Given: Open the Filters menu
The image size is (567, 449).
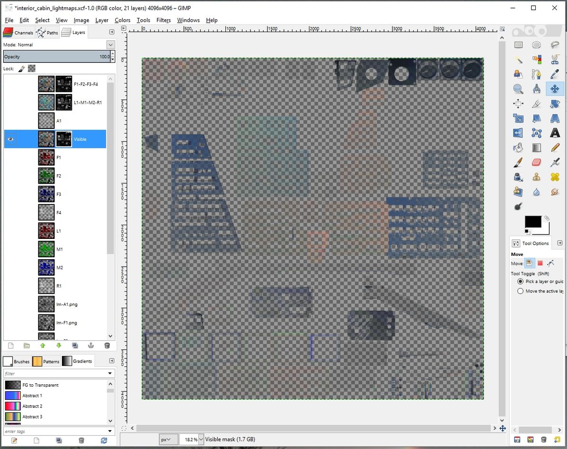Looking at the screenshot, I should click(x=163, y=20).
